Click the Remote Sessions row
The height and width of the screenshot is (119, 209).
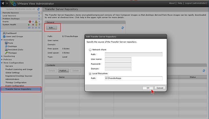pos(21,13)
